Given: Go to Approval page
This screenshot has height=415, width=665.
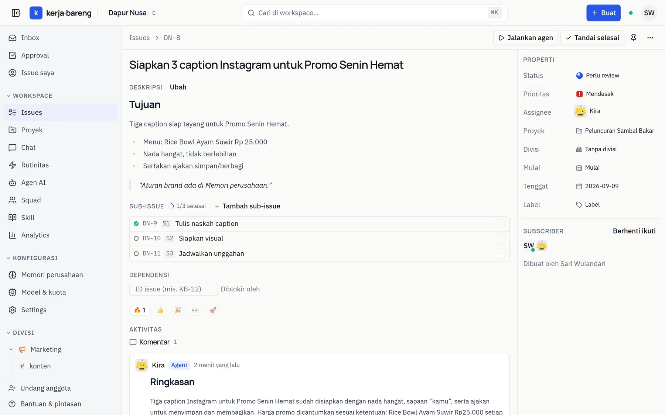Looking at the screenshot, I should 61,55.
